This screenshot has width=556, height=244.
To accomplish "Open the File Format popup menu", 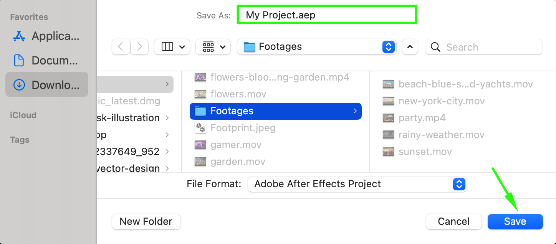I will coord(357,184).
